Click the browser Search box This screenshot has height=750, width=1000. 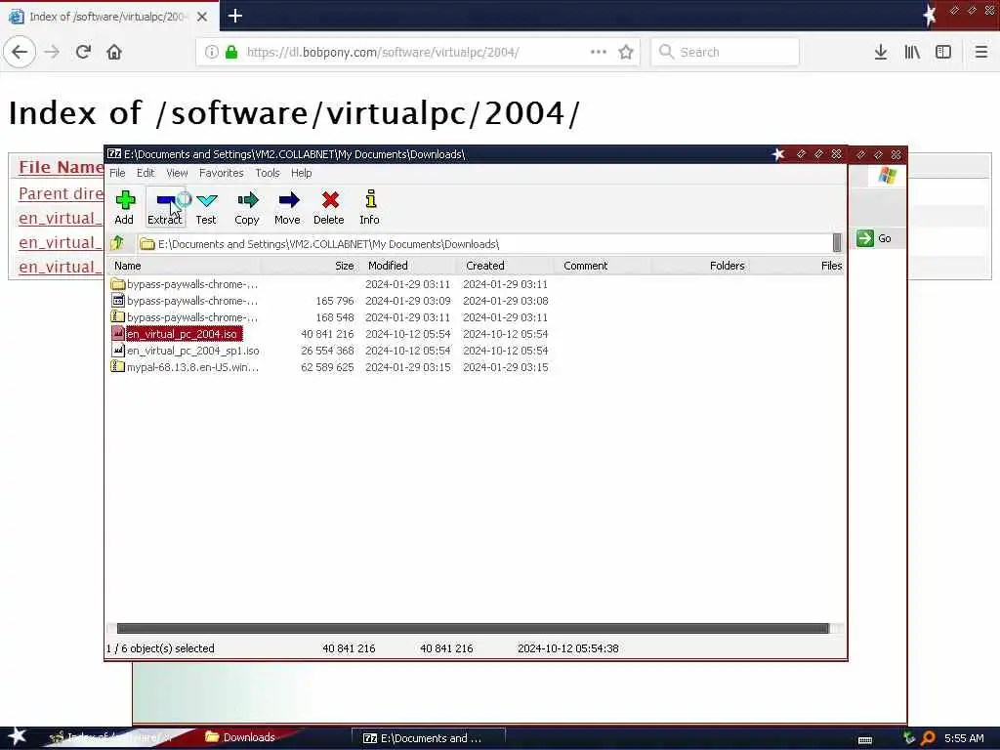[x=726, y=52]
